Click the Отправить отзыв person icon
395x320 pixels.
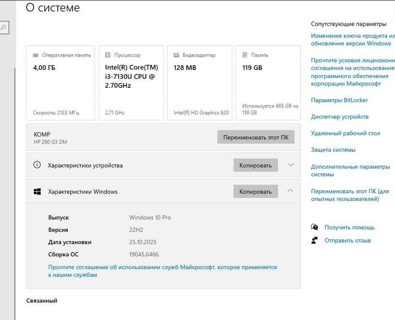pyautogui.click(x=315, y=240)
